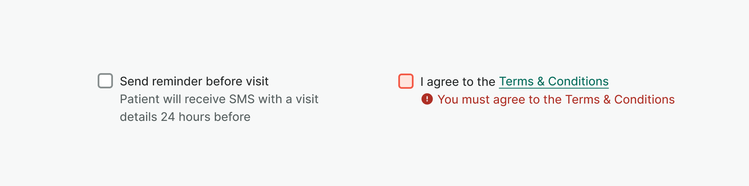Screen dimensions: 749x186
Task: Click the ampersand in the green underlined link
Action: (541, 81)
